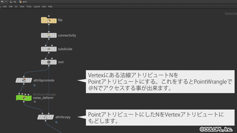This screenshot has height=133, width=237.
Task: Select the rest node icon
Action: click(49, 62)
